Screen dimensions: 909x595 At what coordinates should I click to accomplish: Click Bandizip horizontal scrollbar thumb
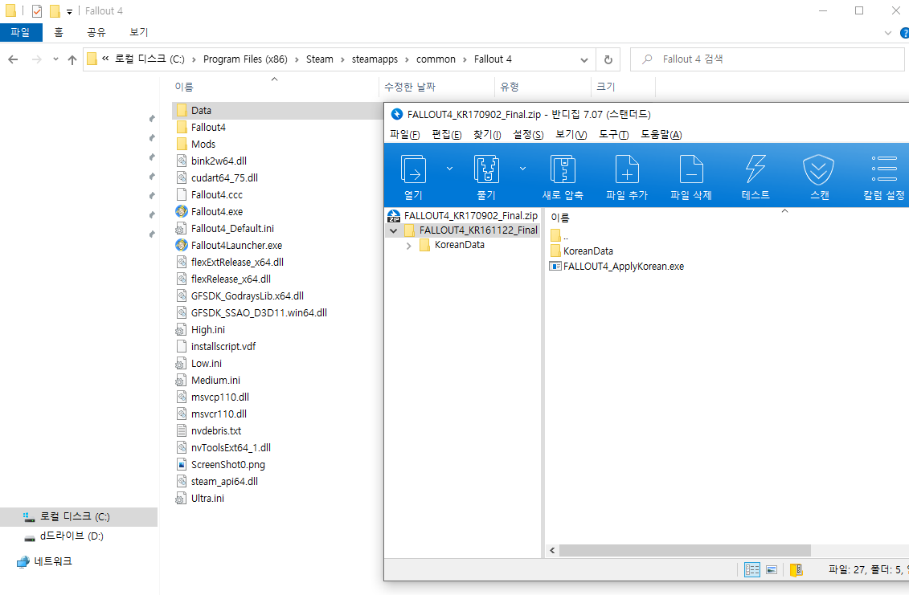(686, 550)
